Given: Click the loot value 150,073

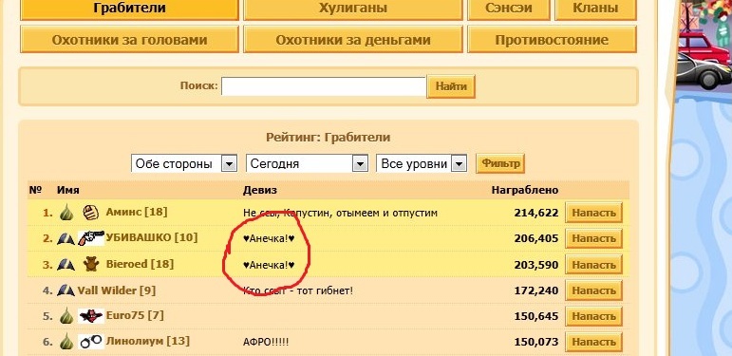Looking at the screenshot, I should click(x=536, y=342).
